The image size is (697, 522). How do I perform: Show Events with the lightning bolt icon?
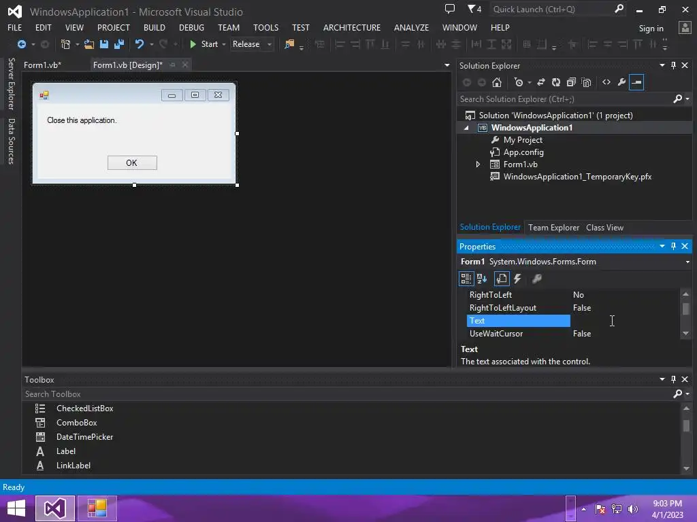point(517,279)
